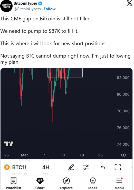Click the TradingView logo on chart
The image size is (134, 190).
point(8,144)
